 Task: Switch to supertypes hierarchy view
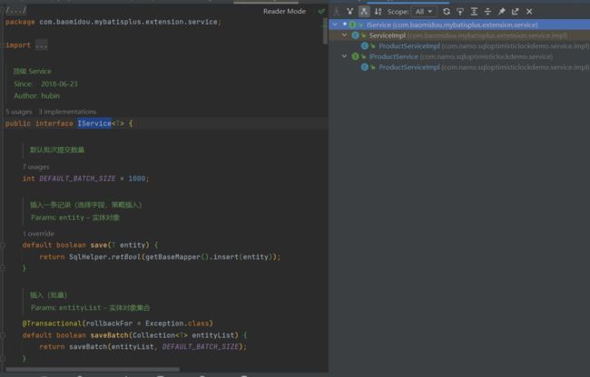(350, 12)
